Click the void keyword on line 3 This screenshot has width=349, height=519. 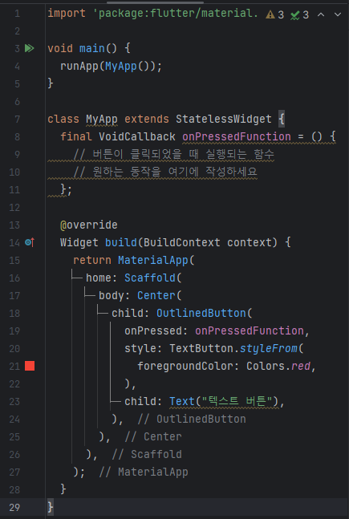pyautogui.click(x=60, y=48)
